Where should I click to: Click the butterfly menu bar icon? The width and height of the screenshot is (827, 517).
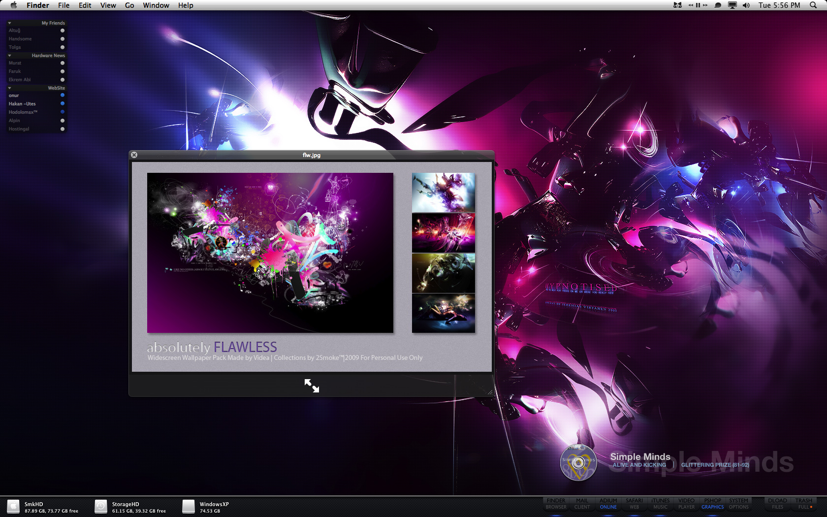(x=677, y=5)
